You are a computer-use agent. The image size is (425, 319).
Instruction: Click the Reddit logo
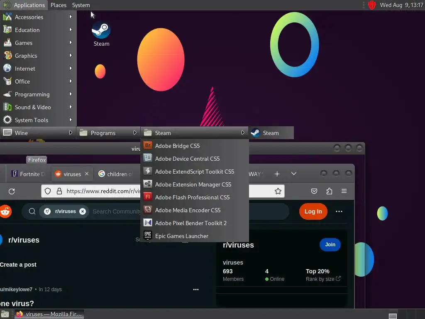click(5, 211)
